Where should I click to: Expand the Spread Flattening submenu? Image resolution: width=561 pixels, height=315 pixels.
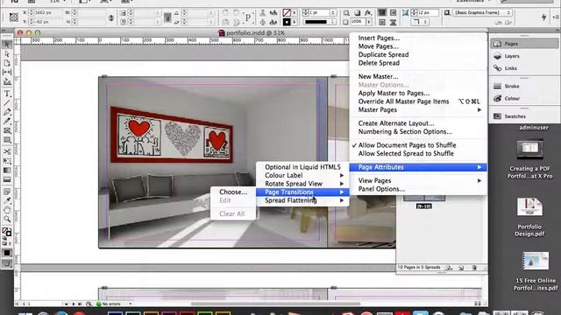pyautogui.click(x=302, y=200)
